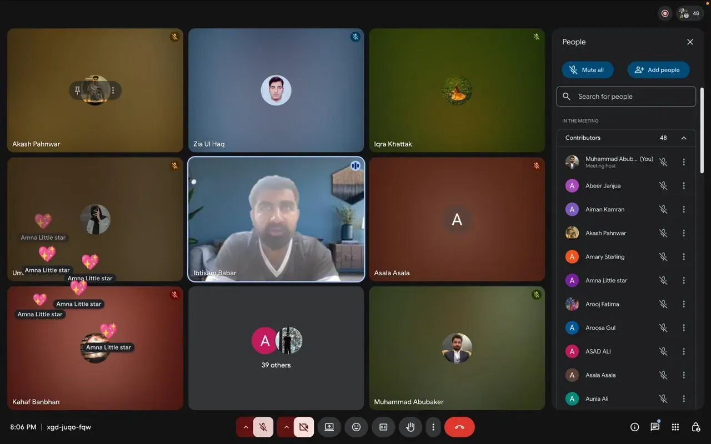Click Zia Ul Haq's profile avatar
The image size is (711, 444).
point(276,90)
